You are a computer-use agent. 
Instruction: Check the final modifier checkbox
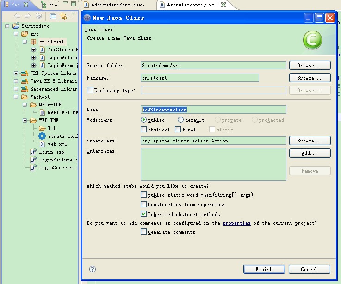click(x=178, y=130)
